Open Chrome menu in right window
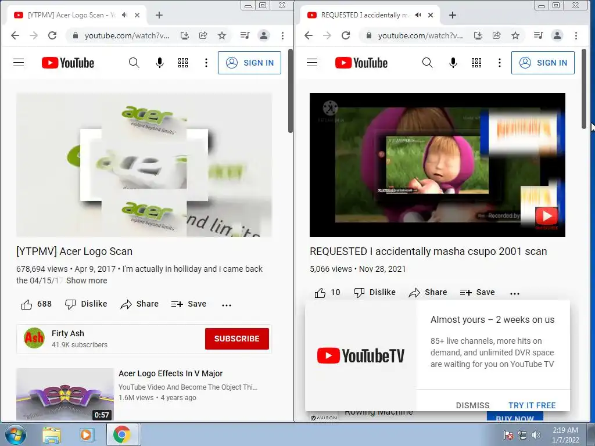Image resolution: width=595 pixels, height=446 pixels. [x=576, y=35]
